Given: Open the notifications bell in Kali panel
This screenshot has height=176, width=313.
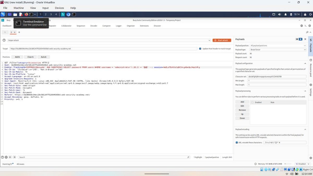Looking at the screenshot, I should (285, 14).
